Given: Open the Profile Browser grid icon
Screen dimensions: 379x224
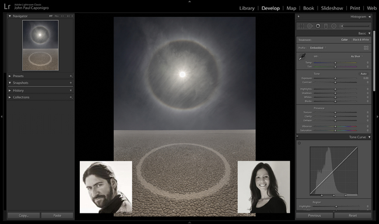Looking at the screenshot, I should pos(366,48).
